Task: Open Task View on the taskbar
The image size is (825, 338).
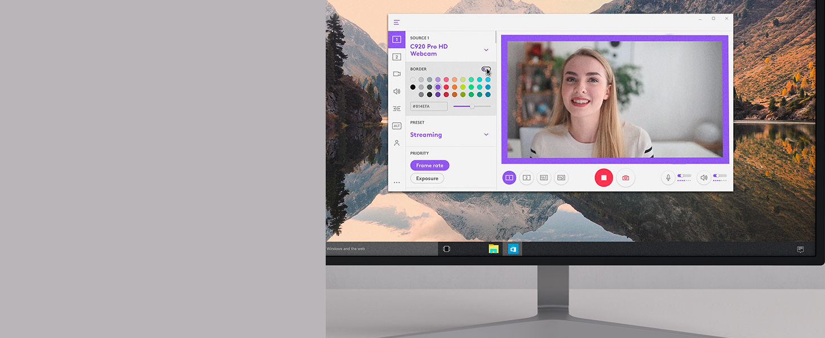Action: pos(446,248)
